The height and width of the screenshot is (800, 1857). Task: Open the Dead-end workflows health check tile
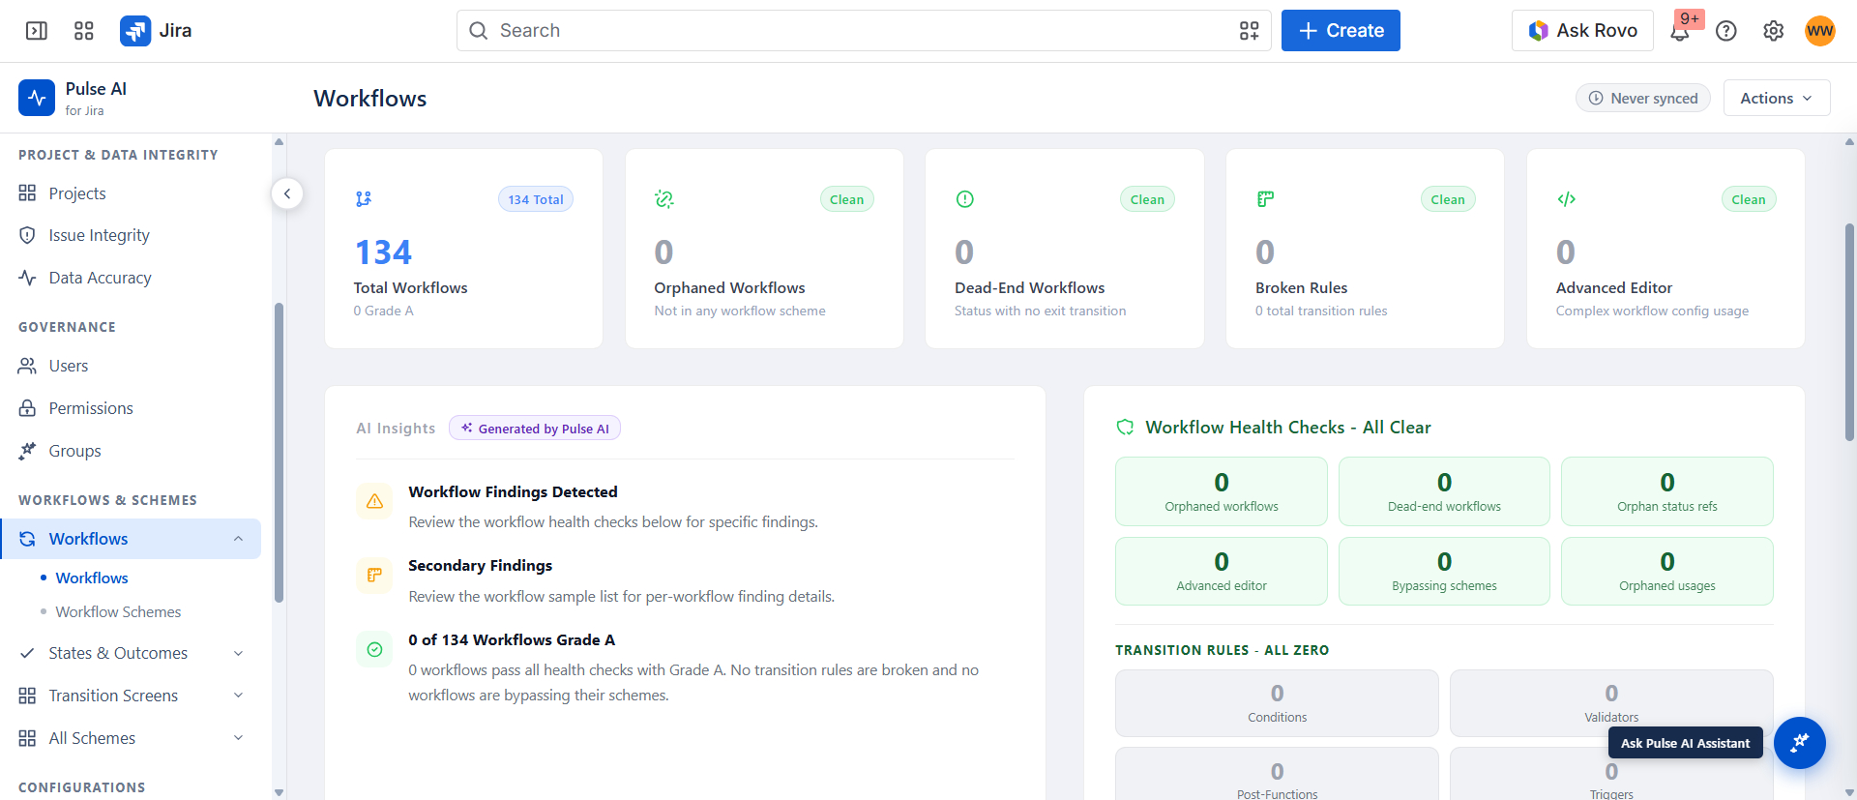1444,491
